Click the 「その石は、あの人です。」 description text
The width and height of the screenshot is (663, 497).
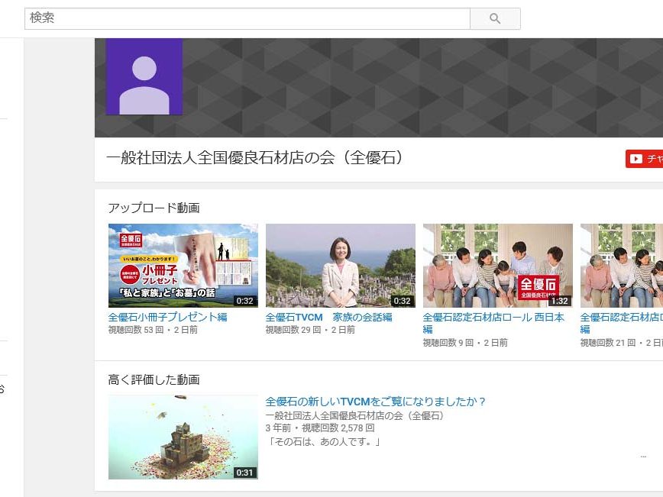pos(325,442)
